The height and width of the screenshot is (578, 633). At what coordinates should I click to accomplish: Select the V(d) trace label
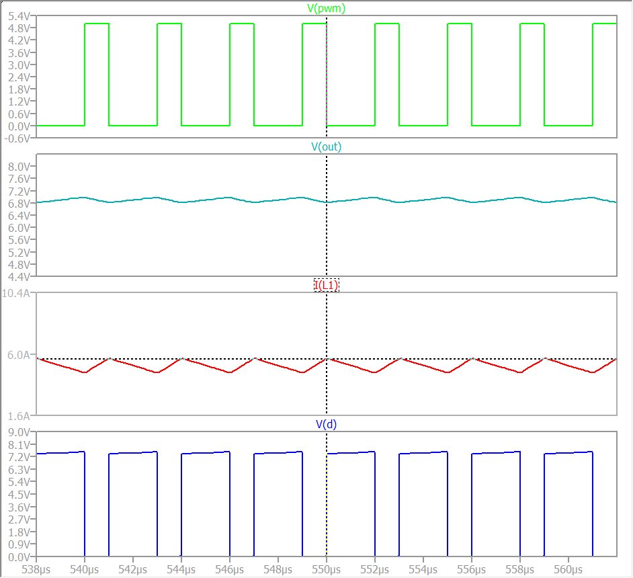[x=326, y=424]
